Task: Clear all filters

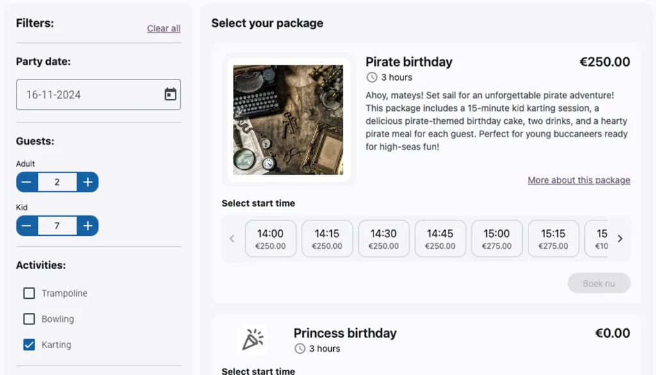Action: (163, 29)
